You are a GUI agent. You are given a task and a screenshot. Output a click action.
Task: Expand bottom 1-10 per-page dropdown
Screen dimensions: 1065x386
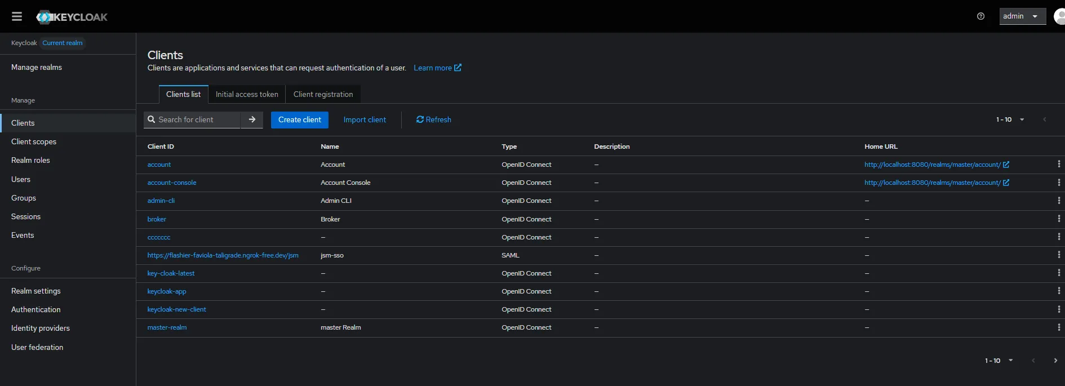pos(999,361)
